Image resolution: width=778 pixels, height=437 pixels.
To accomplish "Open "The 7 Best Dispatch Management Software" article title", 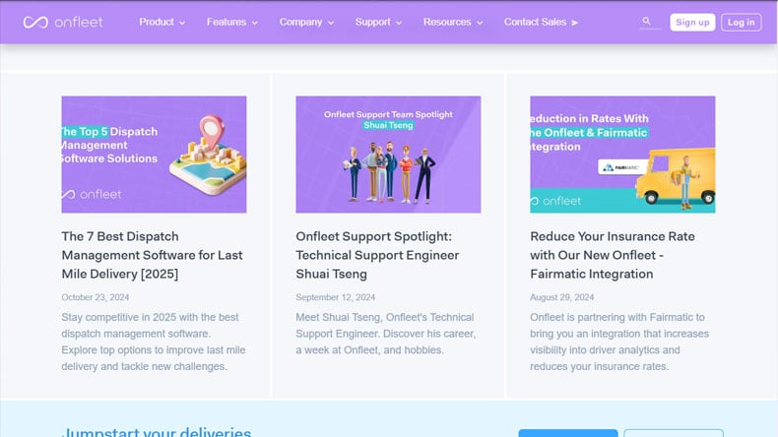I will pyautogui.click(x=152, y=255).
